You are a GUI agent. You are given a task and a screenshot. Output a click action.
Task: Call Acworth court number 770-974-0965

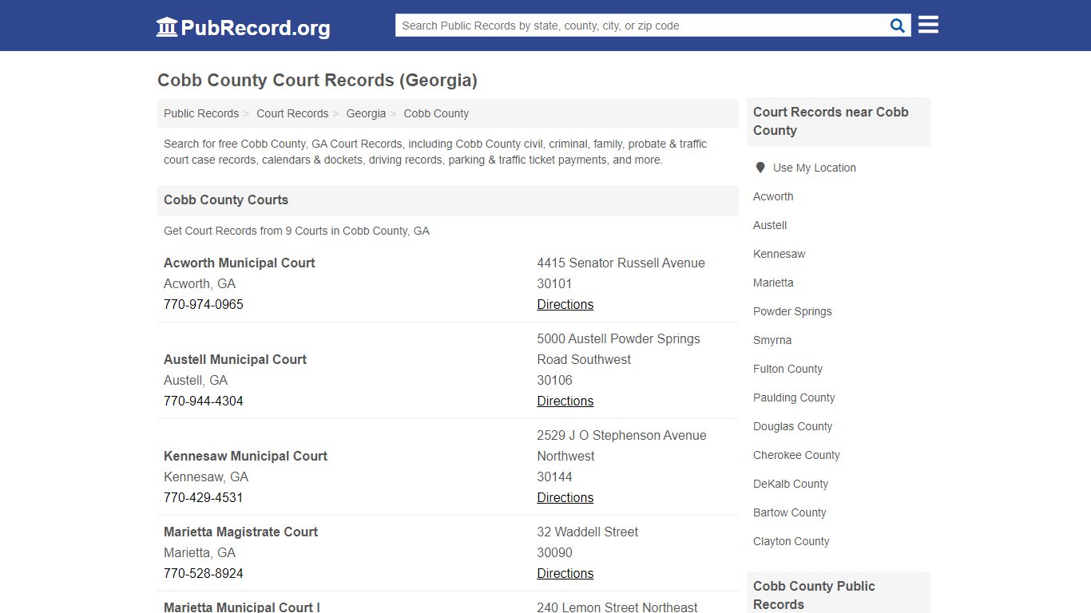pyautogui.click(x=204, y=304)
